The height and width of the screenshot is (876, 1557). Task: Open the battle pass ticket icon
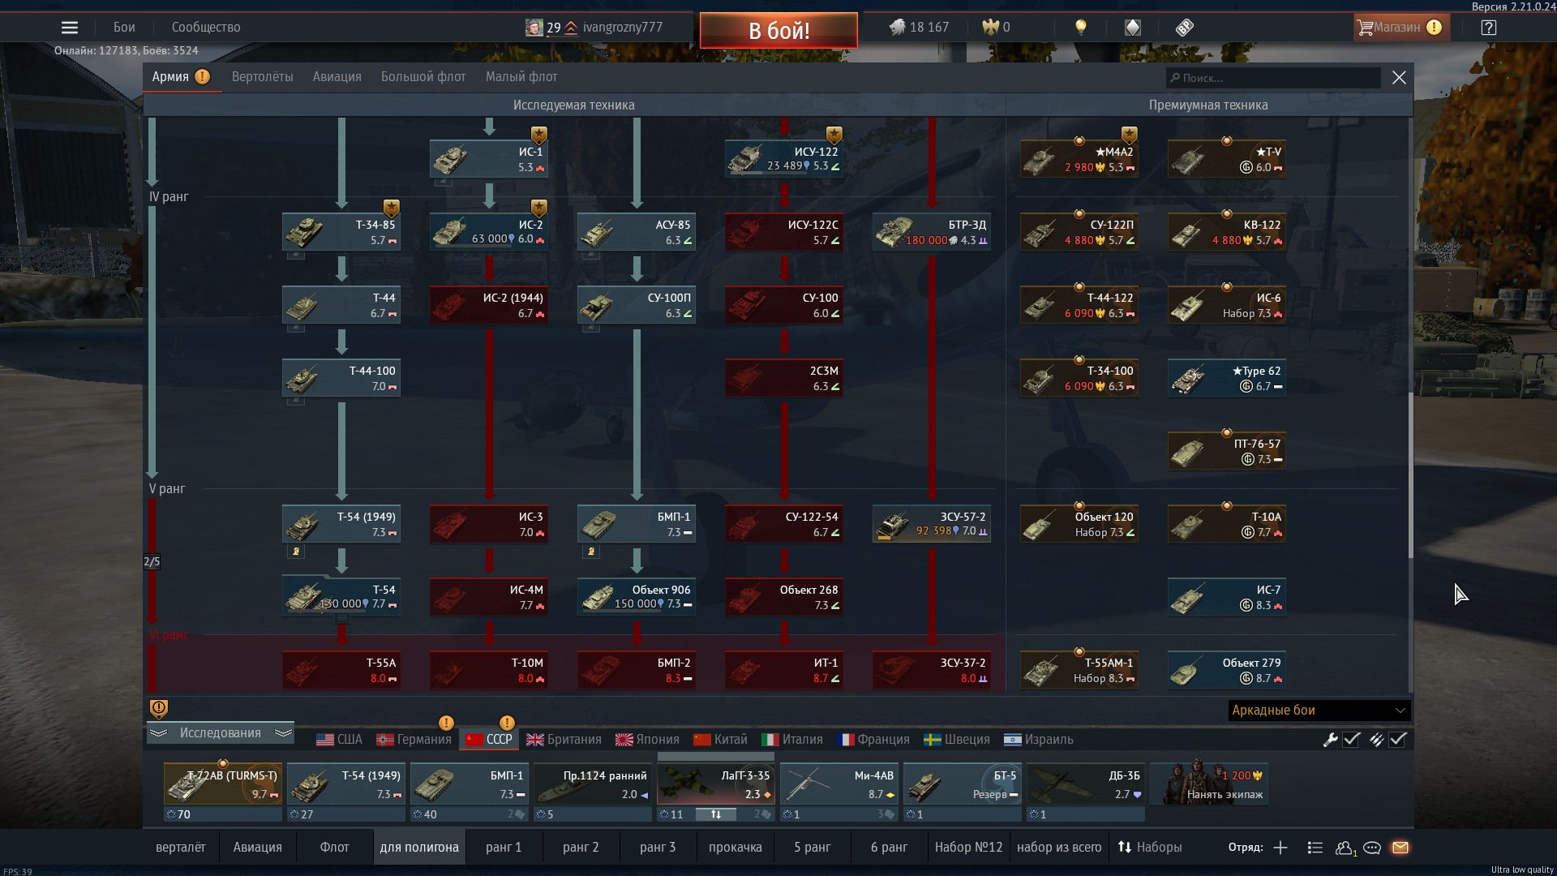tap(1185, 28)
